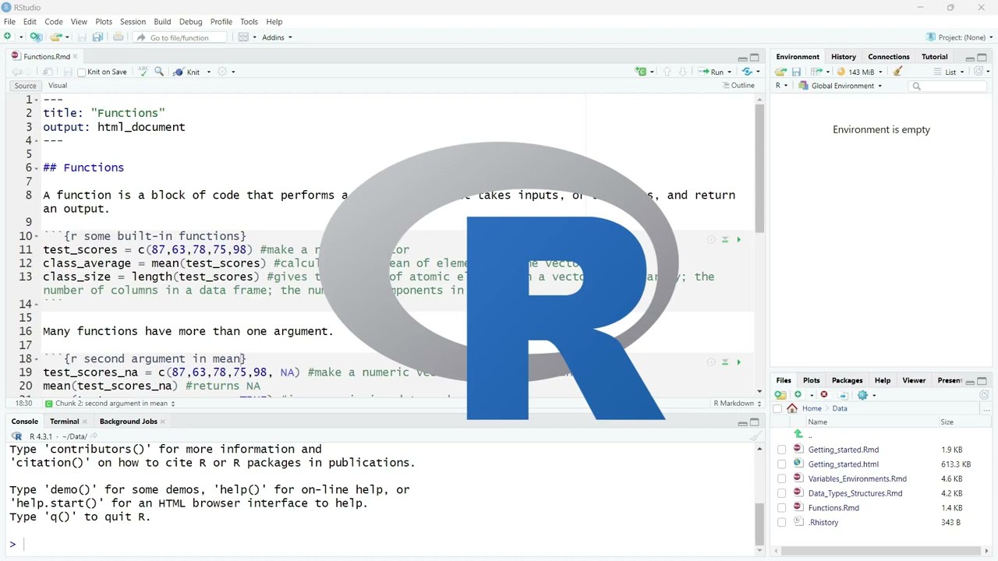Click the Open File folder icon
The image size is (998, 561).
55,37
